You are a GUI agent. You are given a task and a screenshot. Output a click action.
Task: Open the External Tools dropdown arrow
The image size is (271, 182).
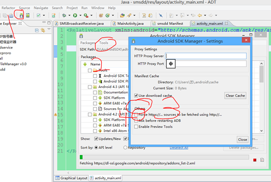click(91, 15)
